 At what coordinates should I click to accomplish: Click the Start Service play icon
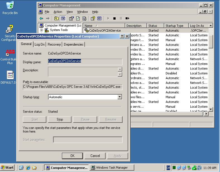[x=108, y=18]
